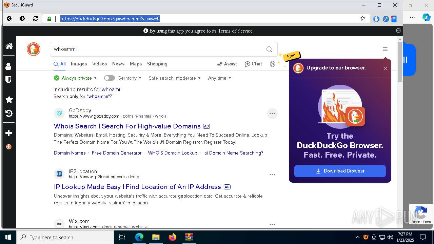Reload the page with the refresh icon
Viewport: 434px width, 244px height.
[36, 19]
